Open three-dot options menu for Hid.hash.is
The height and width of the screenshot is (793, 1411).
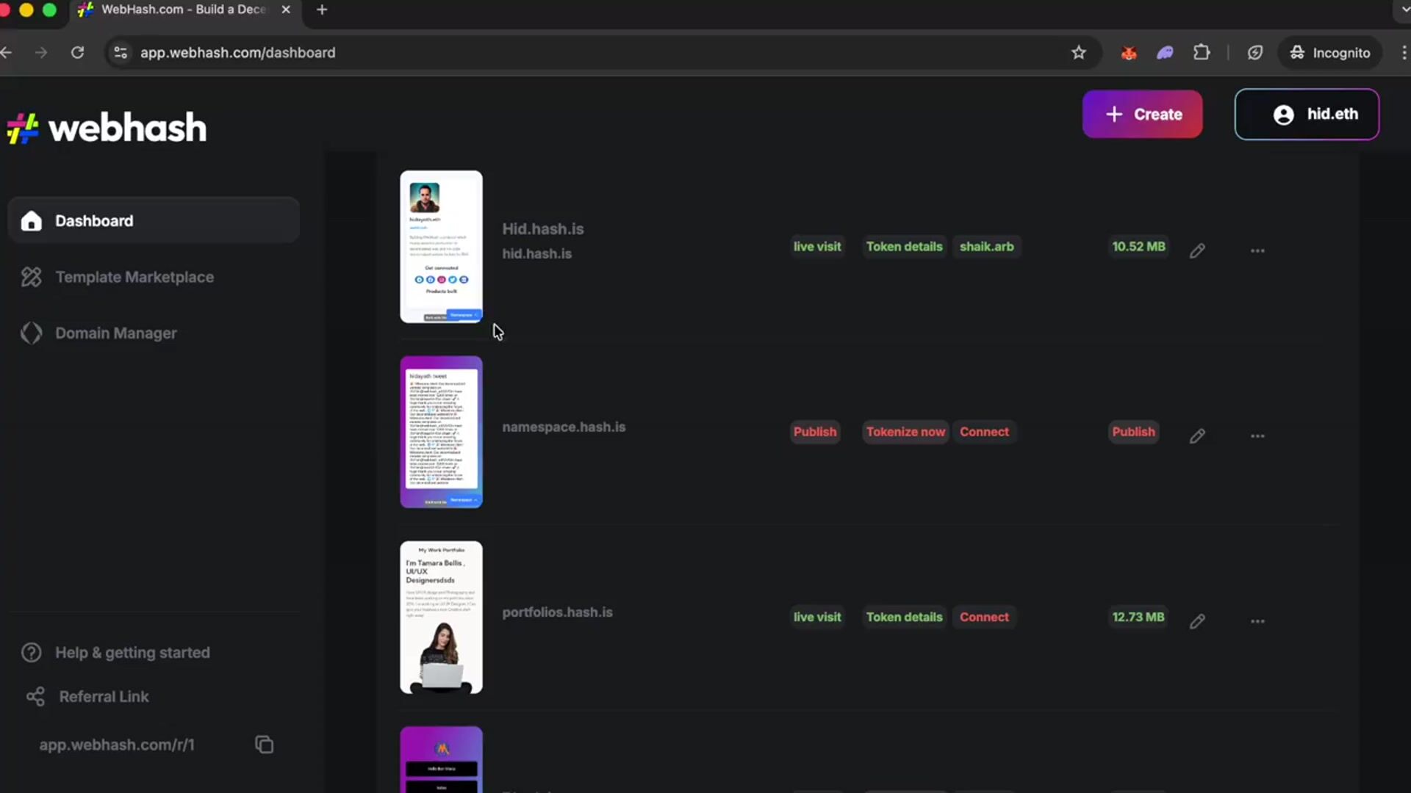[1257, 250]
